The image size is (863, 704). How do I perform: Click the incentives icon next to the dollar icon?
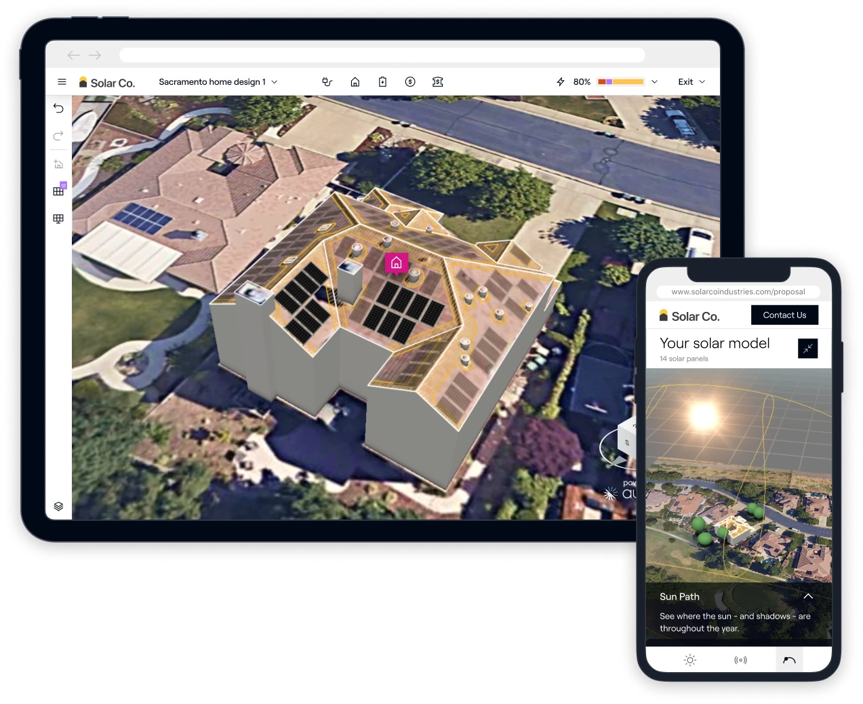(x=437, y=81)
